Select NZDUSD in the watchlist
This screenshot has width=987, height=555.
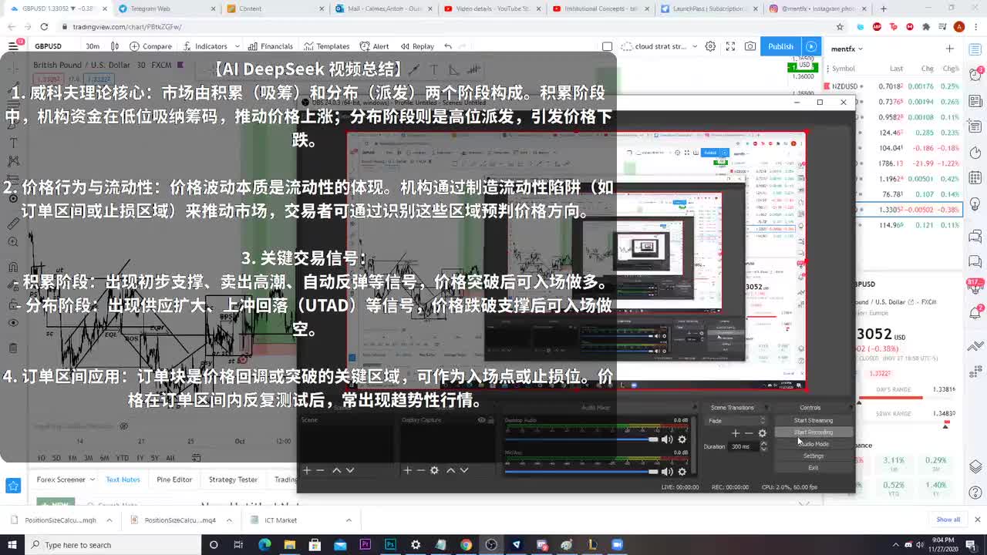[894, 86]
